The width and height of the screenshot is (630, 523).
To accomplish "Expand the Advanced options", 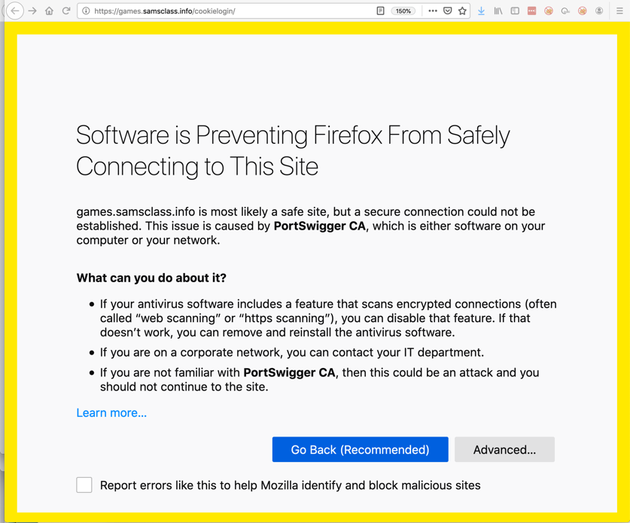I will pyautogui.click(x=504, y=449).
